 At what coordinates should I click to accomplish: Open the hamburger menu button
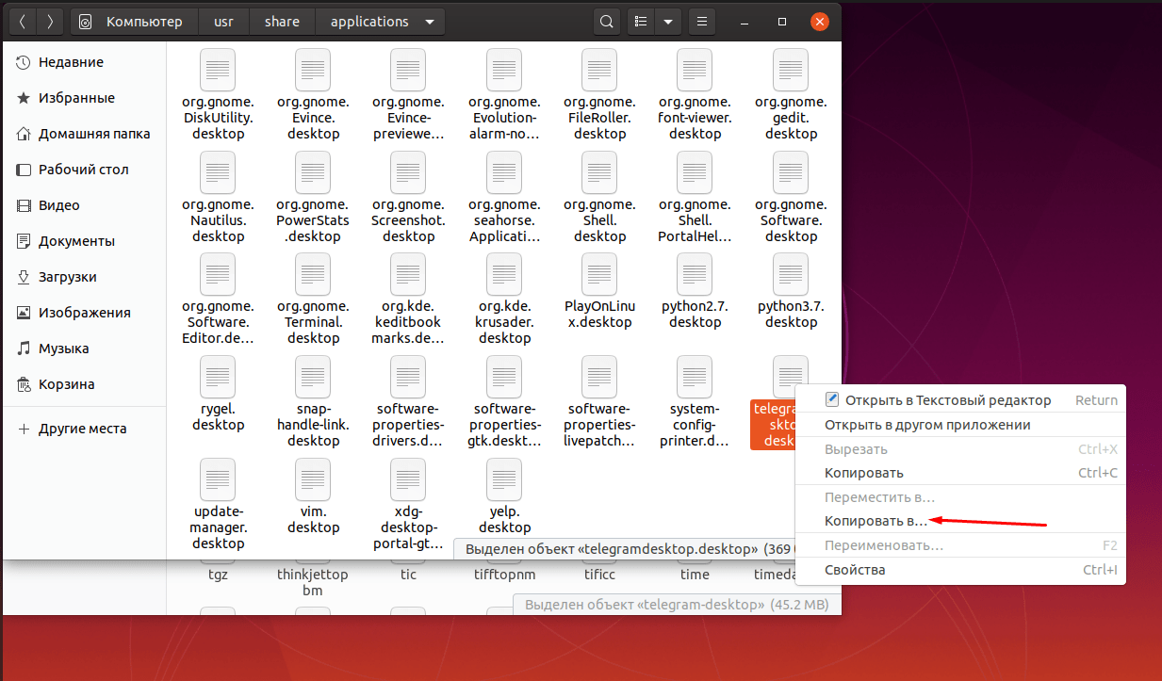tap(700, 22)
